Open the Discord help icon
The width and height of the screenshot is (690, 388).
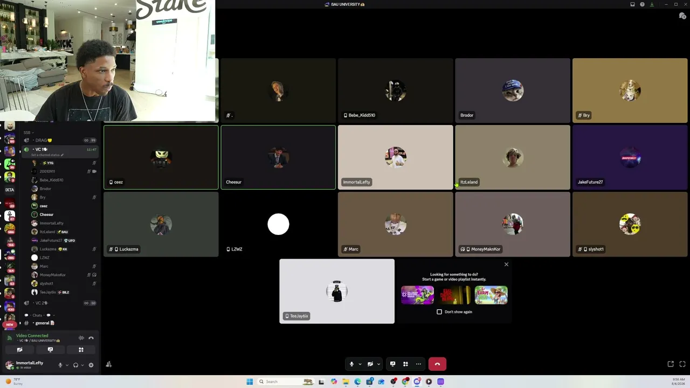click(642, 4)
